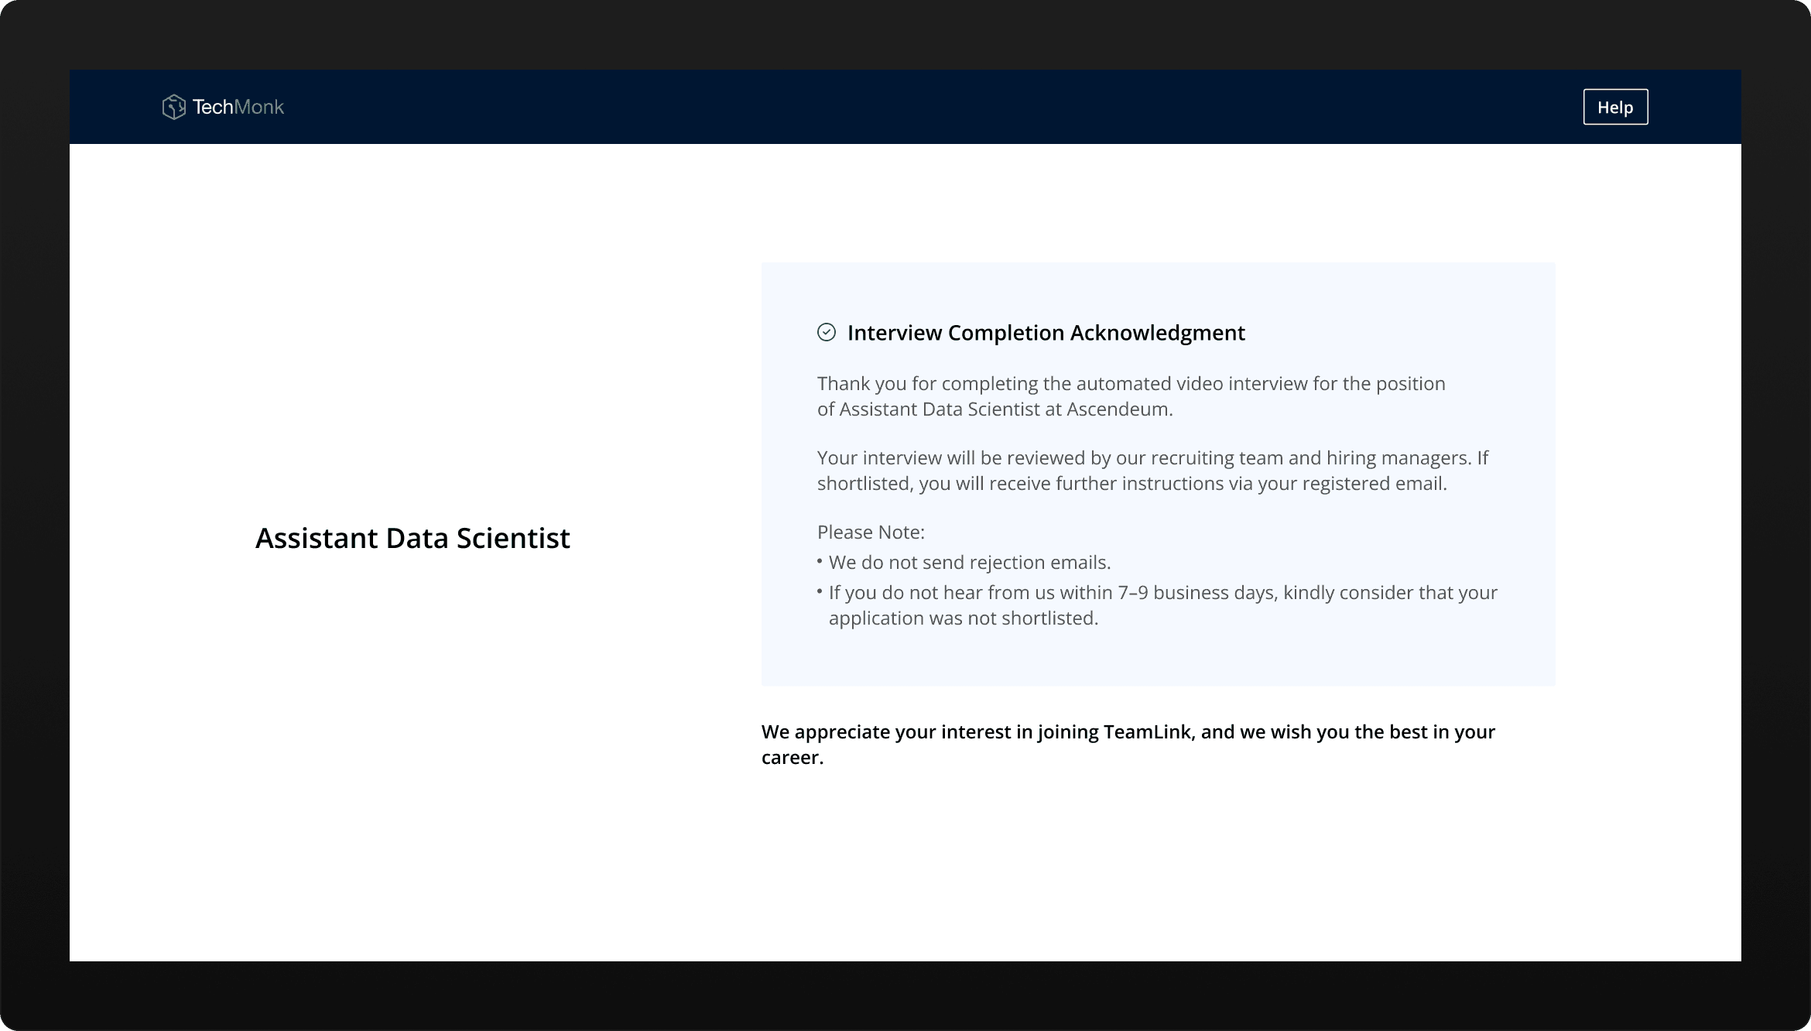Click the TechMonk brand name text
Screen dimensions: 1811x1031
(238, 107)
